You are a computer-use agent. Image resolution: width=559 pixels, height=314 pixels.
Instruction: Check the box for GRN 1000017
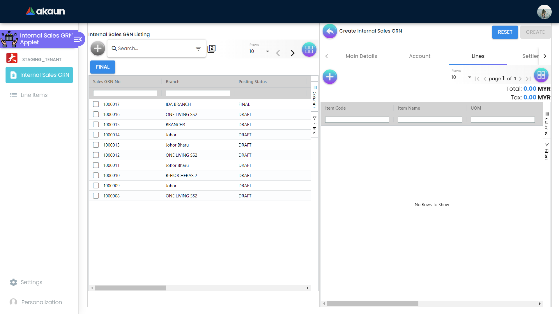pos(96,104)
